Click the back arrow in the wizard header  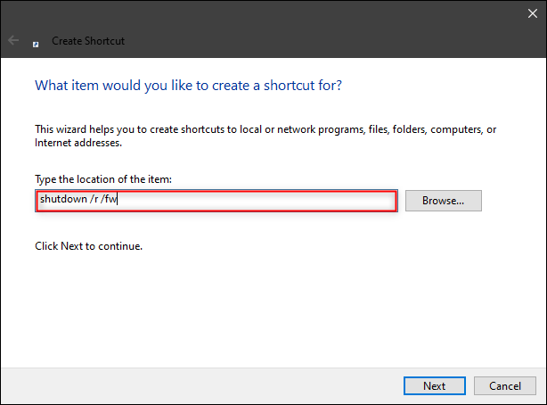tap(13, 41)
